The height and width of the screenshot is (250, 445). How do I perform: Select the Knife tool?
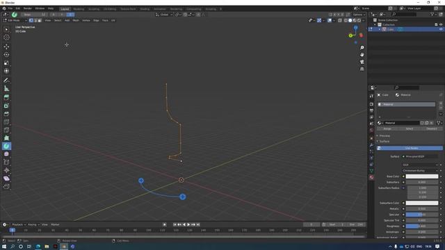pos(6,130)
